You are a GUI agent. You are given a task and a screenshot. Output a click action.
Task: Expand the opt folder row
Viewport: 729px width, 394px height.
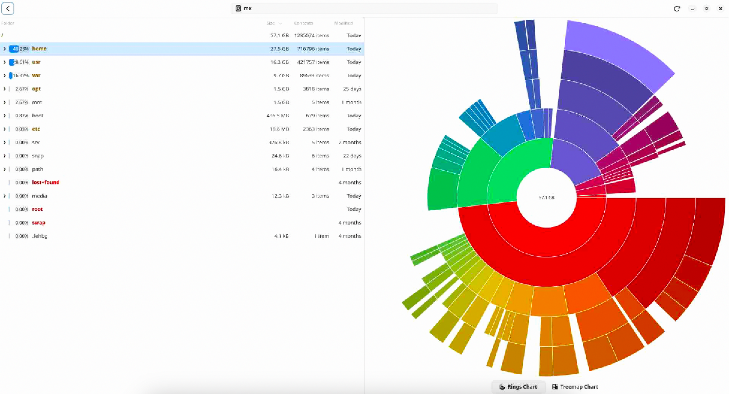click(x=4, y=89)
